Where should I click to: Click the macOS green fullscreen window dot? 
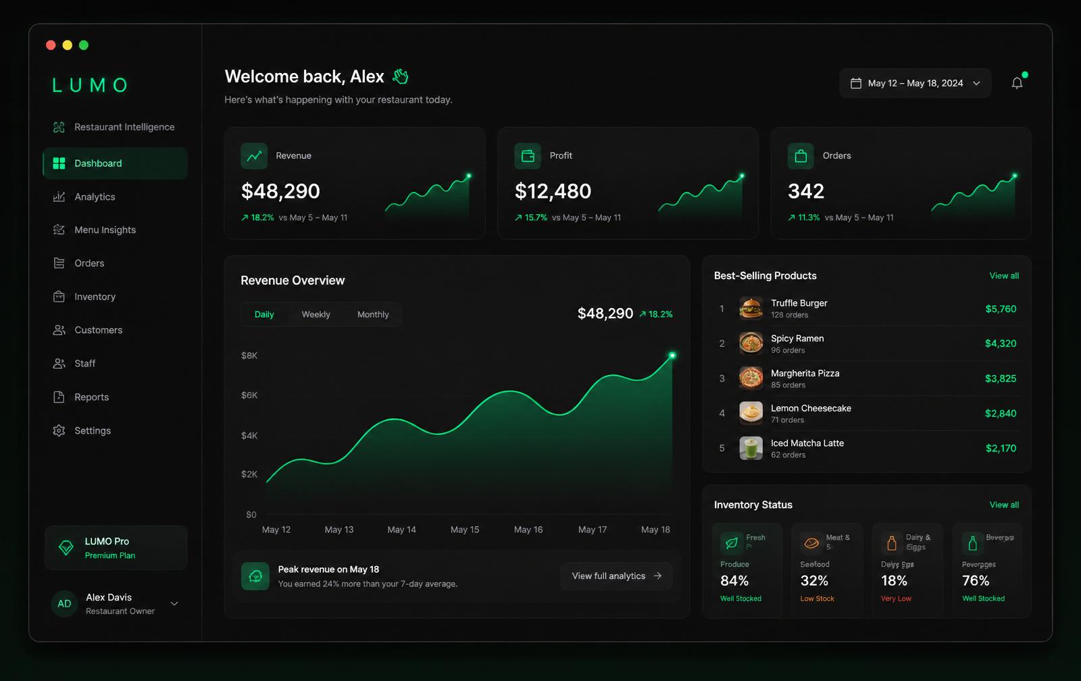point(84,45)
